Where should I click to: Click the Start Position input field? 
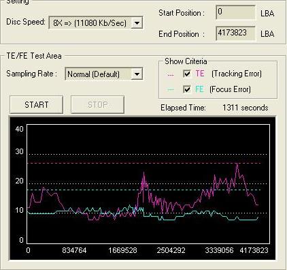tap(236, 12)
